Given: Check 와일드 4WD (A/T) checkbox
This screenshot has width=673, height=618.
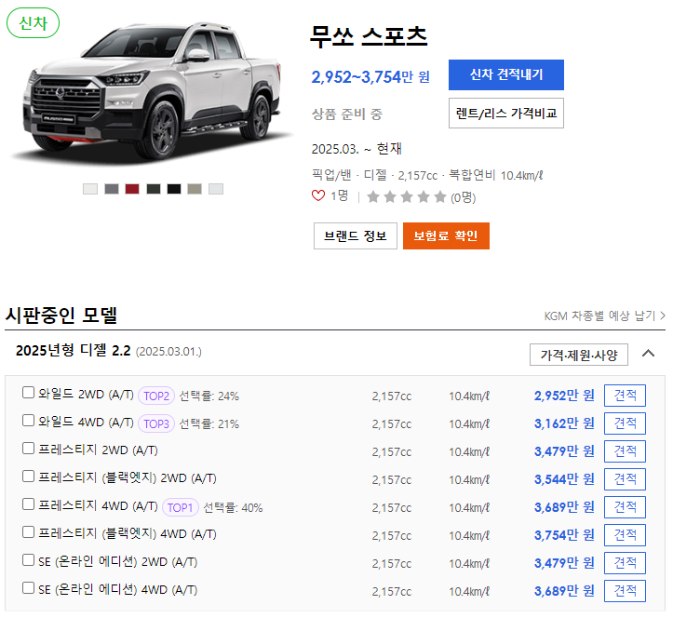Looking at the screenshot, I should 28,421.
